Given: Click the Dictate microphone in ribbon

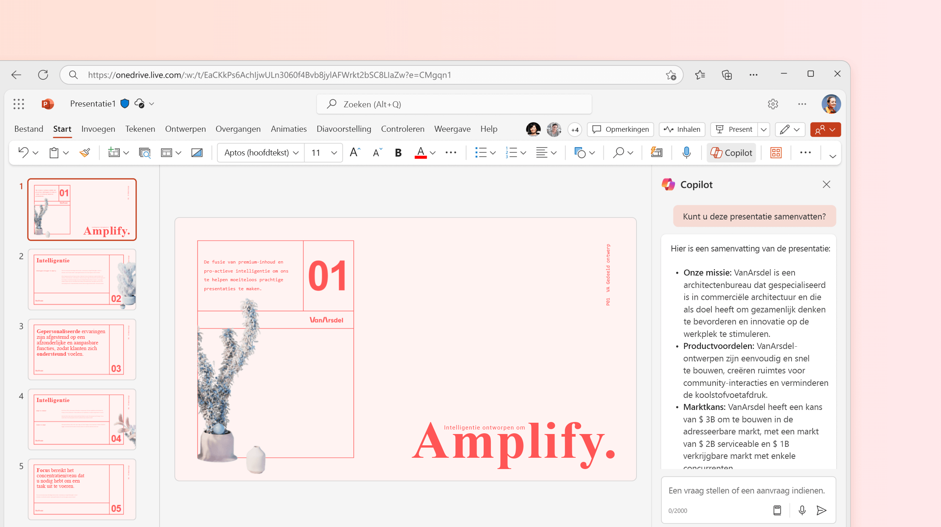Looking at the screenshot, I should [686, 152].
